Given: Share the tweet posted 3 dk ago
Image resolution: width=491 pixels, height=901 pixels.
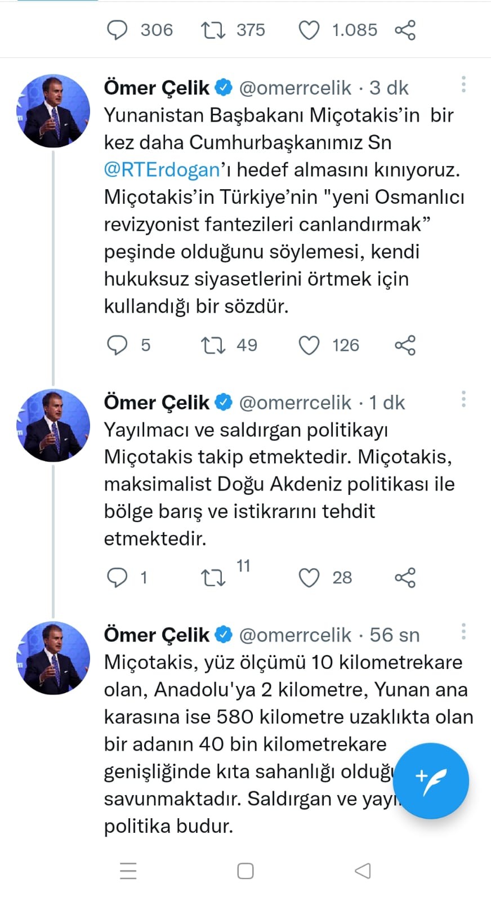Looking at the screenshot, I should (x=405, y=345).
